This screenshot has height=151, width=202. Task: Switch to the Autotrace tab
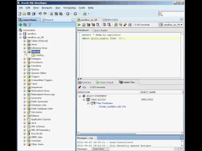click(85, 82)
